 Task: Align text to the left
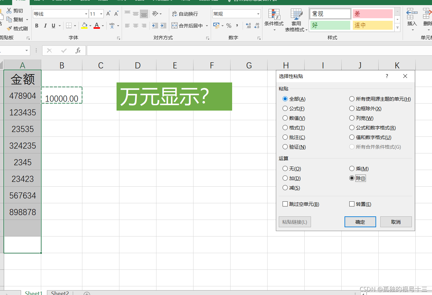coord(127,26)
